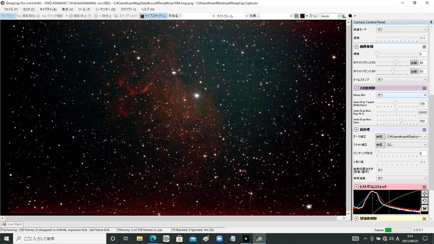Open the その他制御 section hamburger menu
The image size is (434, 244).
(424, 88)
